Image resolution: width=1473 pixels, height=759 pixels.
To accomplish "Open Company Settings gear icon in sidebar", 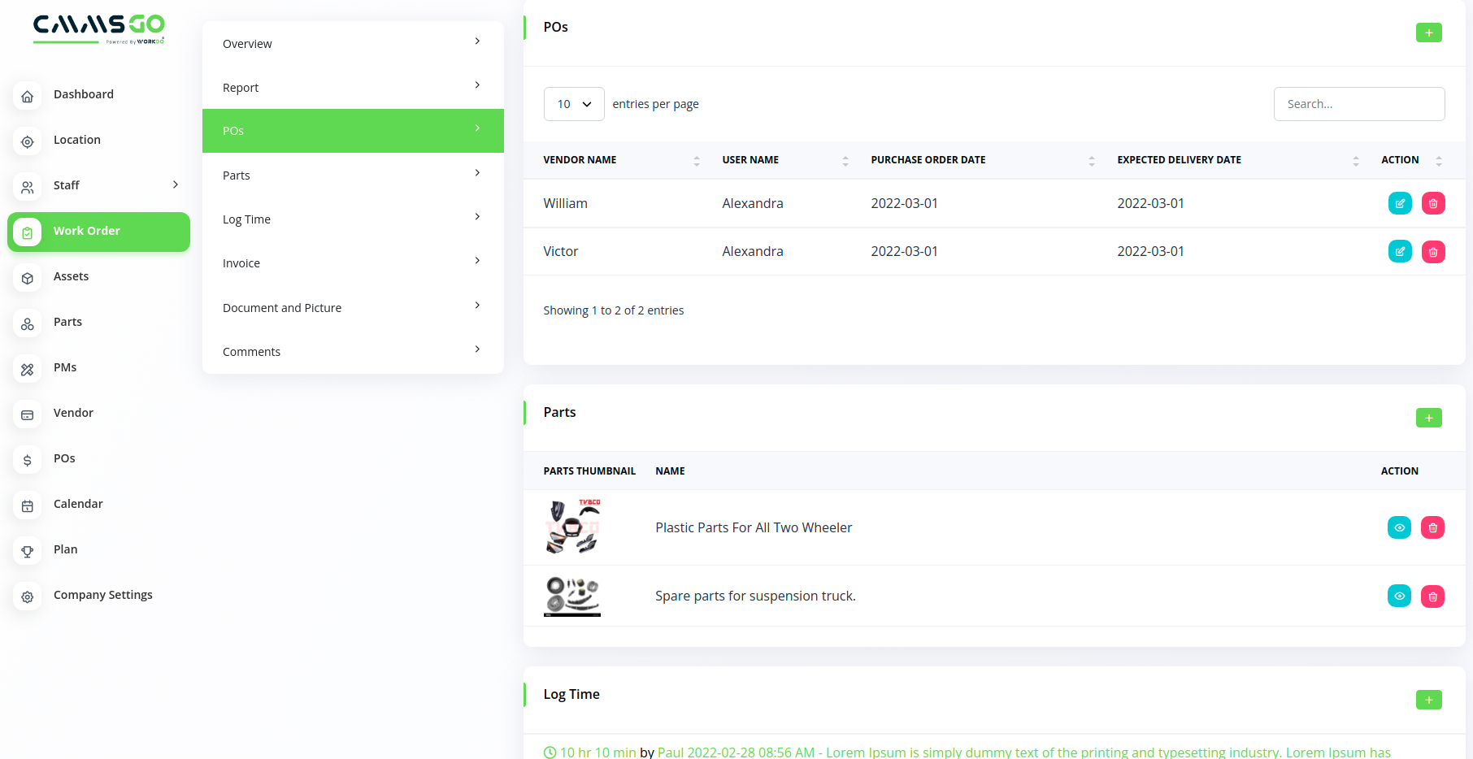I will pyautogui.click(x=28, y=596).
